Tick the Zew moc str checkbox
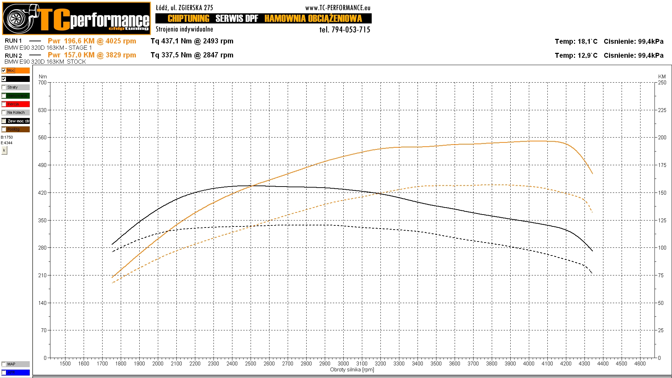Image resolution: width=672 pixels, height=378 pixels. [4, 121]
